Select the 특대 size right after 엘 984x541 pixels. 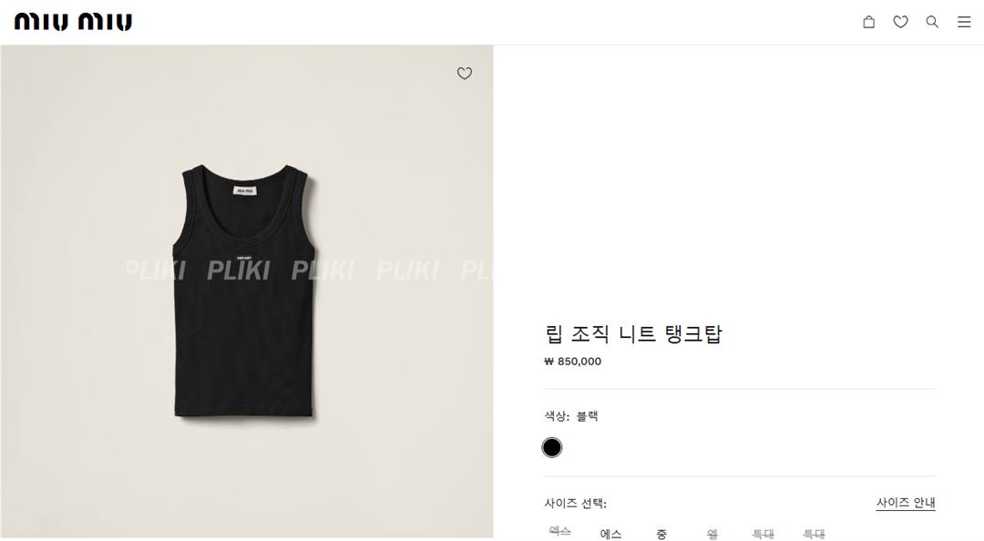tap(764, 534)
